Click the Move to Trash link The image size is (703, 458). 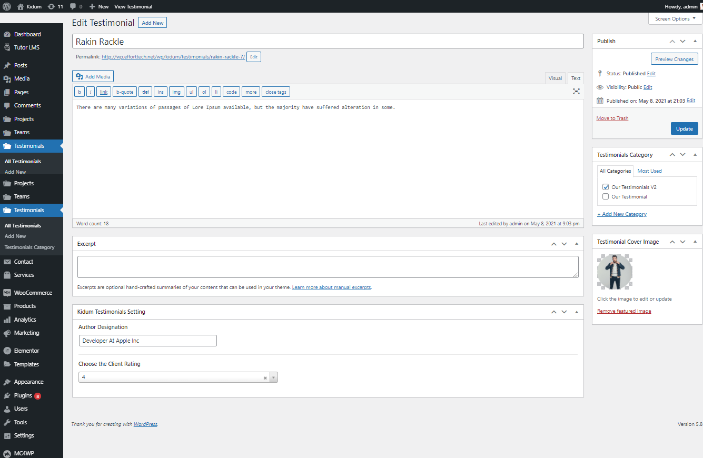(612, 118)
